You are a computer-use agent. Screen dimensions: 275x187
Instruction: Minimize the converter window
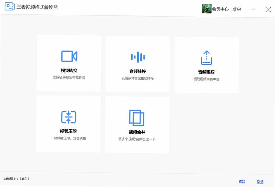coord(253,9)
